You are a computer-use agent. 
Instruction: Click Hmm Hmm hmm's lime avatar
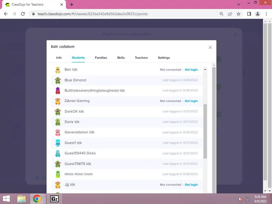[58, 174]
